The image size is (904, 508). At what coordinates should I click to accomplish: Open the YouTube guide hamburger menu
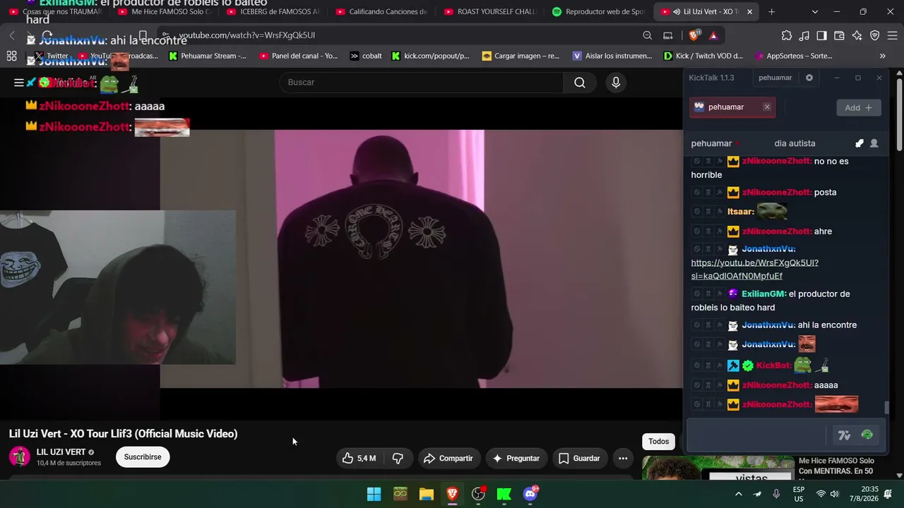pyautogui.click(x=19, y=83)
